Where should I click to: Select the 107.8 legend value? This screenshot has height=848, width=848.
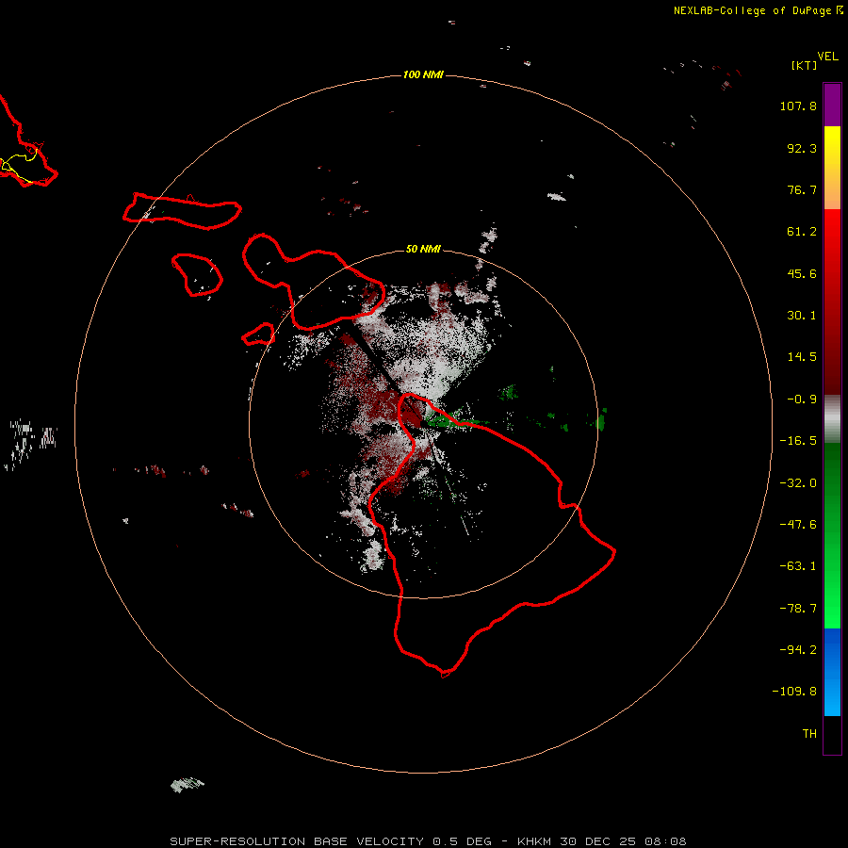[798, 106]
